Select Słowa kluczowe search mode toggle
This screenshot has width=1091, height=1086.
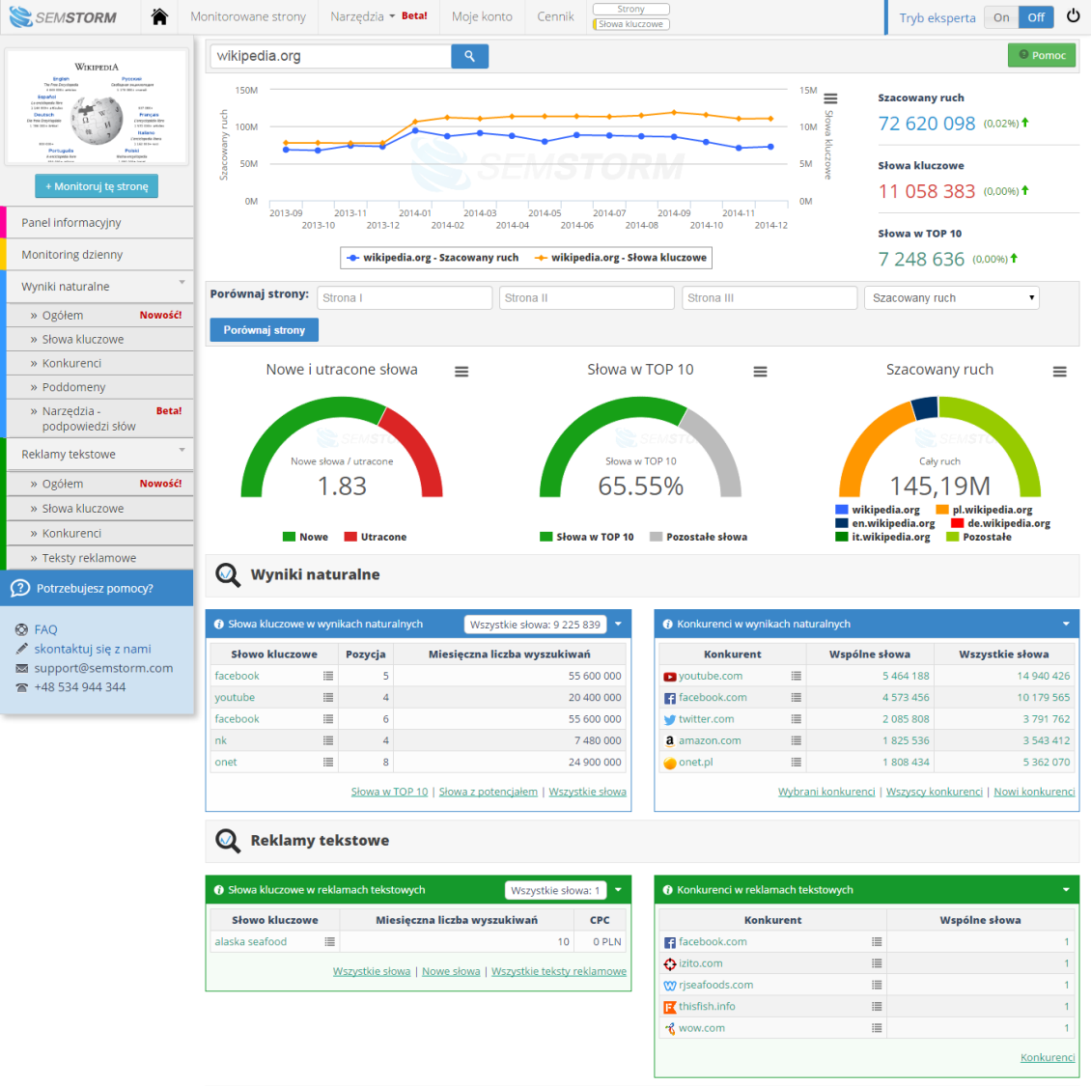[631, 24]
